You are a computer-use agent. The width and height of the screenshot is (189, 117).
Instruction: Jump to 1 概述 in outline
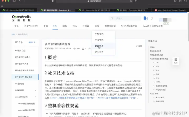point(152,47)
